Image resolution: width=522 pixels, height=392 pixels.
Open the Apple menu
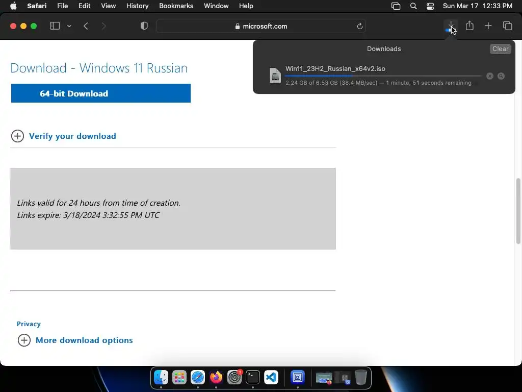point(13,6)
